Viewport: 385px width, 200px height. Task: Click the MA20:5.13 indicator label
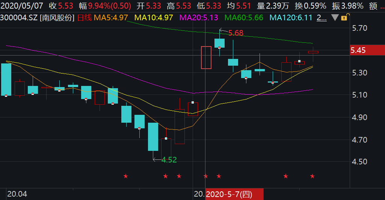(x=199, y=18)
